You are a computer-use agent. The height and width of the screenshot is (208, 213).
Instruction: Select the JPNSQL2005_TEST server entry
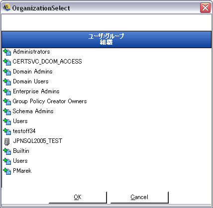[x=38, y=141]
